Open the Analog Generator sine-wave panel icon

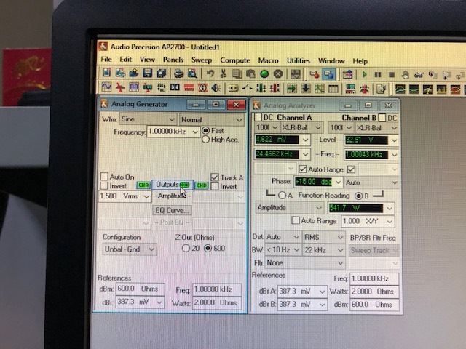pos(106,87)
